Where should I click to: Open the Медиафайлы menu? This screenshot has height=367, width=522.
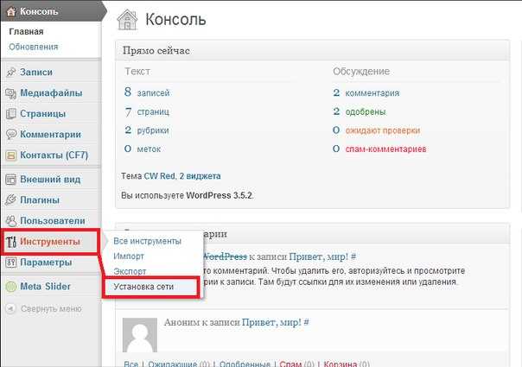(51, 93)
